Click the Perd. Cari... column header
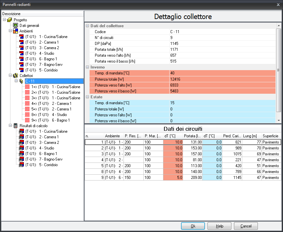283x232 pixels. pyautogui.click(x=232, y=136)
